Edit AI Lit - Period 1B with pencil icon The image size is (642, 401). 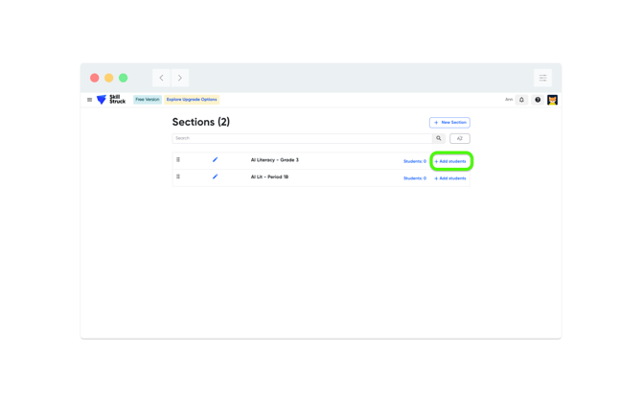(215, 177)
